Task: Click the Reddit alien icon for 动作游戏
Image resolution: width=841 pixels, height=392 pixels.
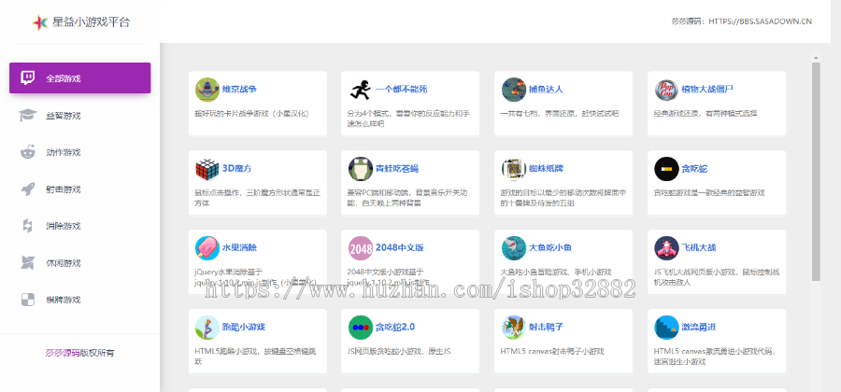Action: 28,152
